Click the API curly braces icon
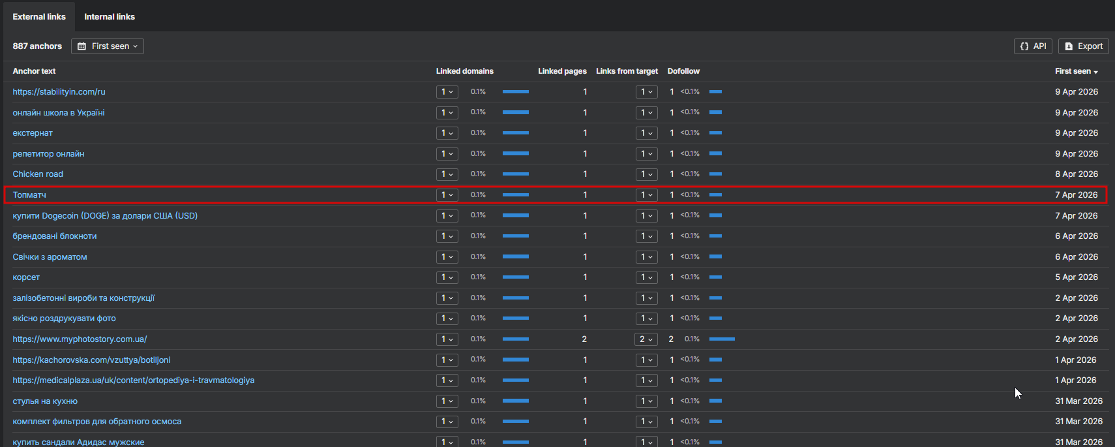 (x=1024, y=46)
